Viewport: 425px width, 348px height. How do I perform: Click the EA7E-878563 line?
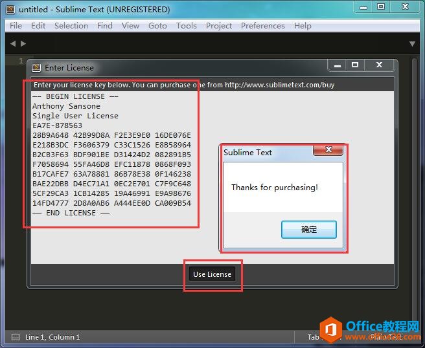(x=57, y=125)
